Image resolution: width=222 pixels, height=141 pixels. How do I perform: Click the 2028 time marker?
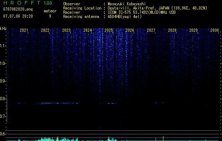[x=172, y=30]
